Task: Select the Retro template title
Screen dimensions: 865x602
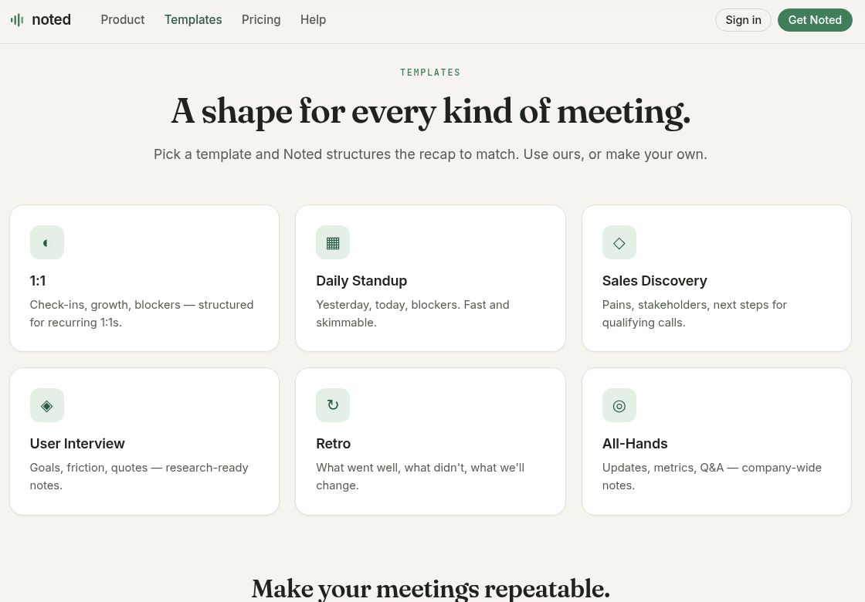Action: tap(333, 443)
